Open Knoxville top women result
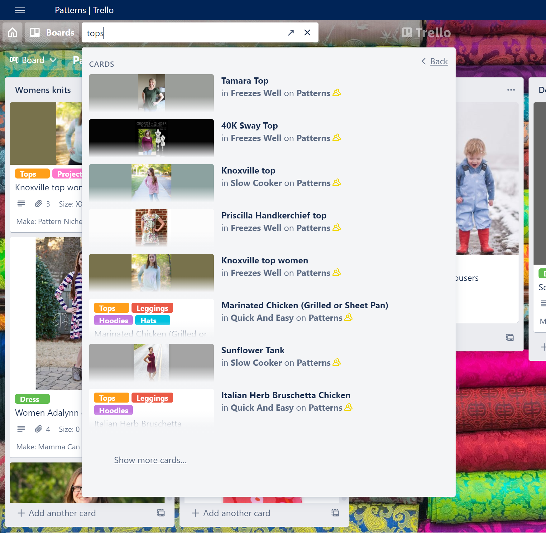 click(264, 260)
